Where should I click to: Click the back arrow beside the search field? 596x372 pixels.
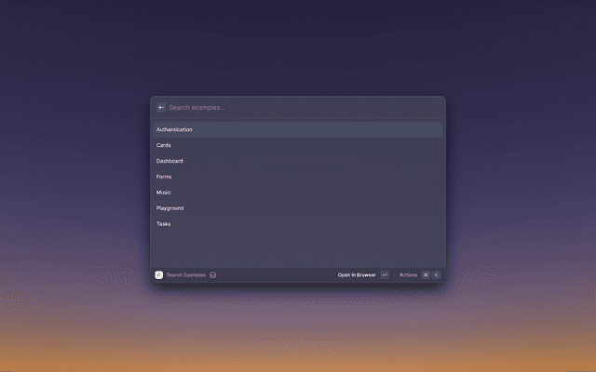coord(161,107)
